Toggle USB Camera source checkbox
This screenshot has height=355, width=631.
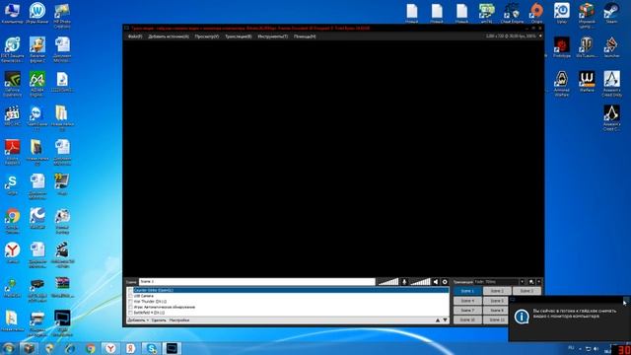[130, 296]
